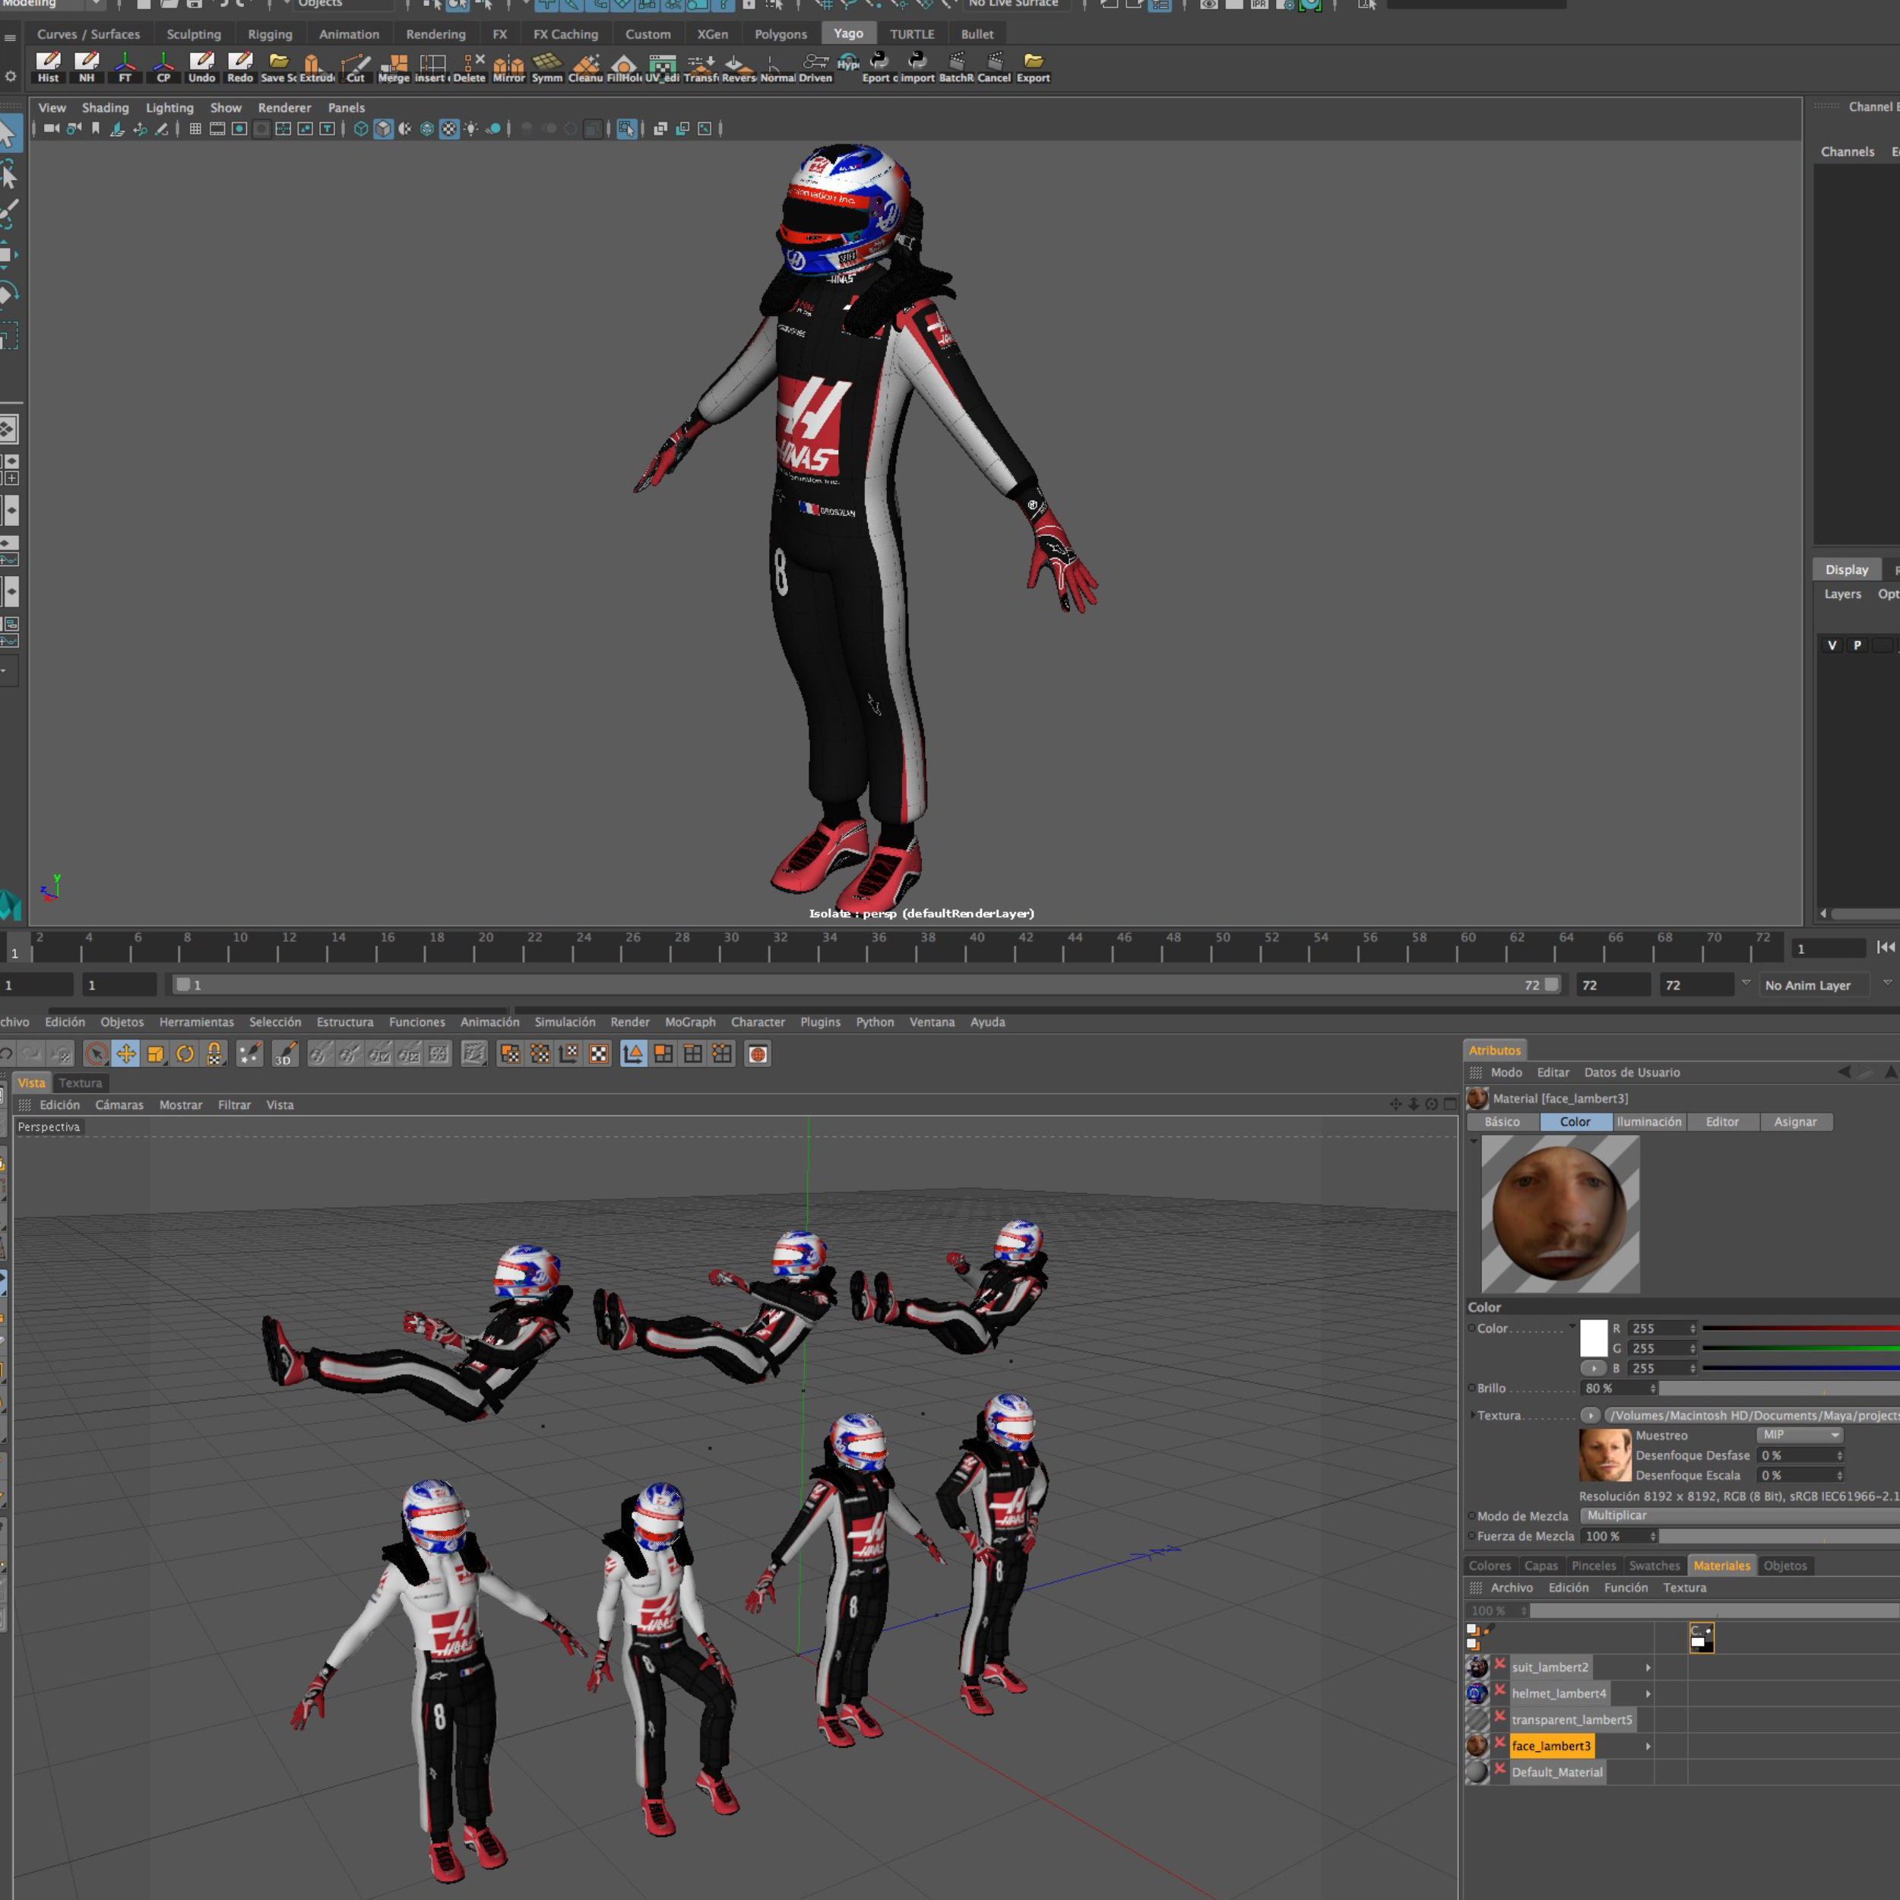Toggle use all lights bulb icon
The image size is (1900, 1900).
pyautogui.click(x=471, y=129)
